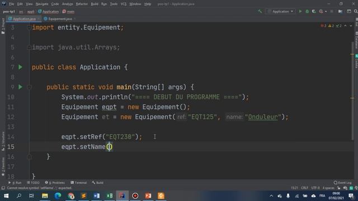Open the Edit menu
Image resolution: width=358 pixels, height=201 pixels.
(20, 4)
